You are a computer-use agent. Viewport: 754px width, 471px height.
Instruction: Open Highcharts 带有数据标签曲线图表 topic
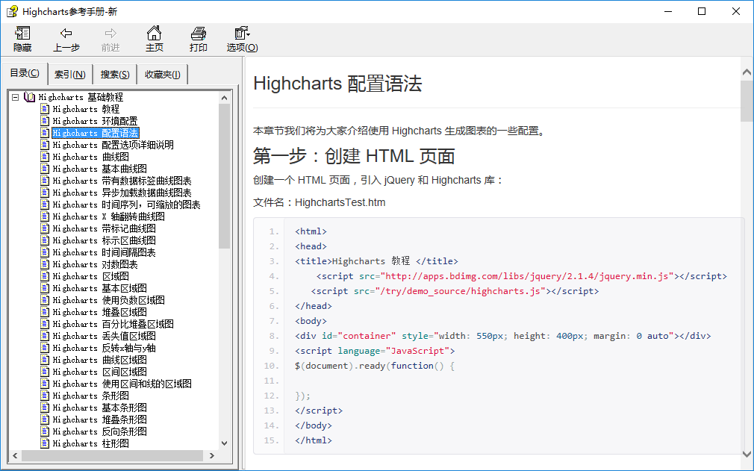tap(122, 181)
